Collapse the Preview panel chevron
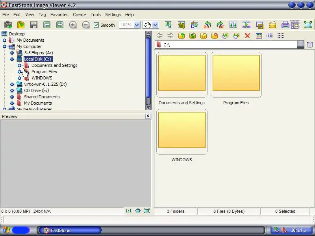The height and width of the screenshot is (236, 315). click(x=148, y=116)
